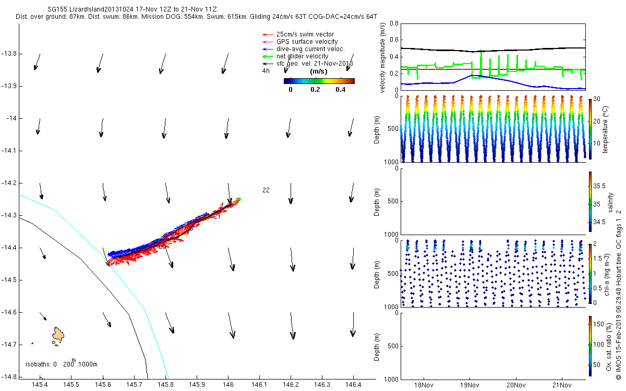Screen dimensions: 626x391
Task: Click the salinity colorbar scale
Action: tap(589, 201)
